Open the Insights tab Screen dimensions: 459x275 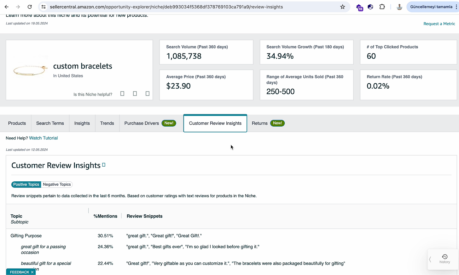(x=82, y=123)
